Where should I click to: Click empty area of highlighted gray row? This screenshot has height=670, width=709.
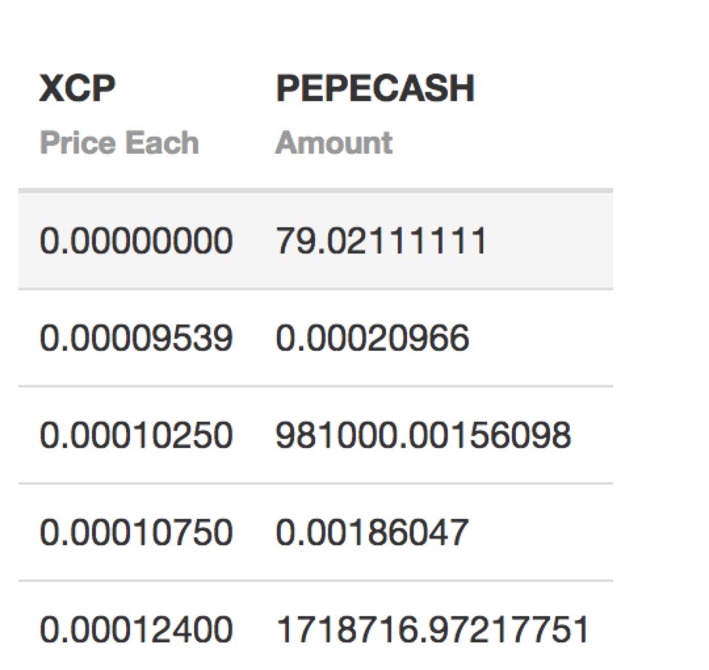(x=549, y=240)
